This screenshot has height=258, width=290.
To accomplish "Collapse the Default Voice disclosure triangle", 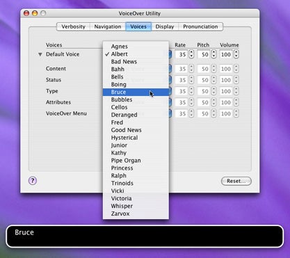I will coord(40,54).
